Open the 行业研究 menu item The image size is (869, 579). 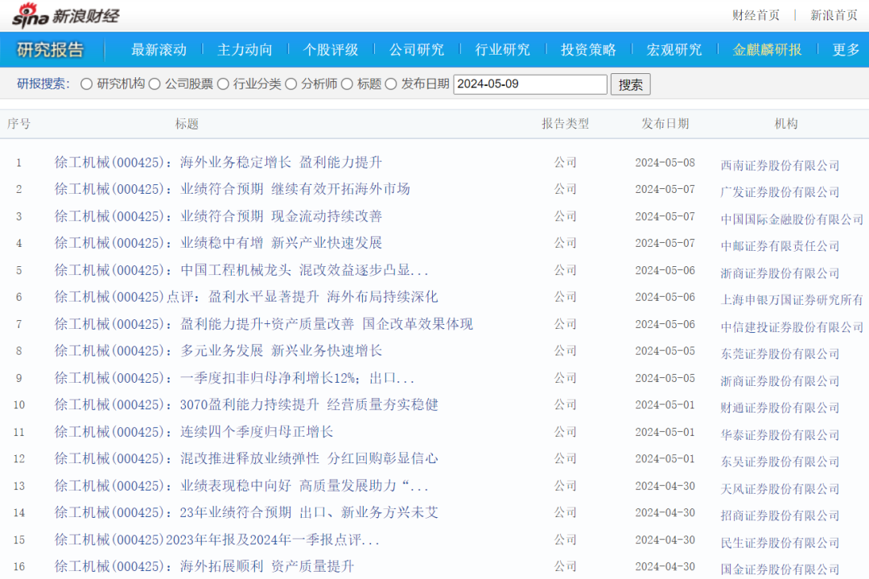[x=502, y=50]
